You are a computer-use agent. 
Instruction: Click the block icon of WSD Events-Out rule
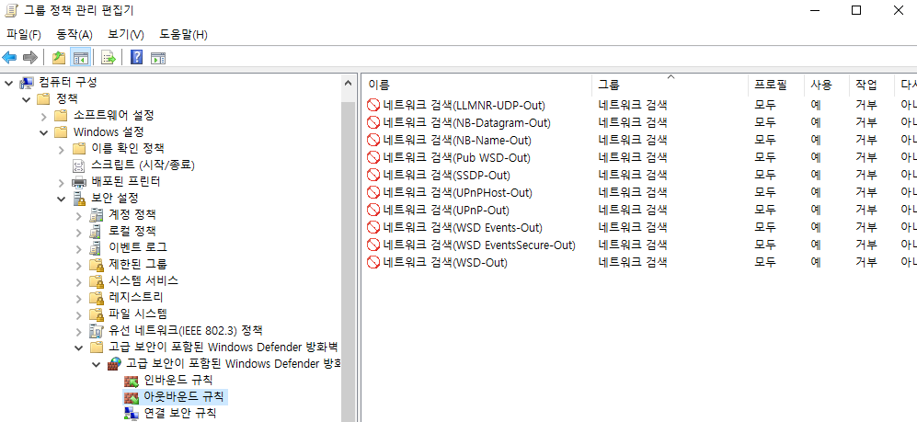pos(373,227)
